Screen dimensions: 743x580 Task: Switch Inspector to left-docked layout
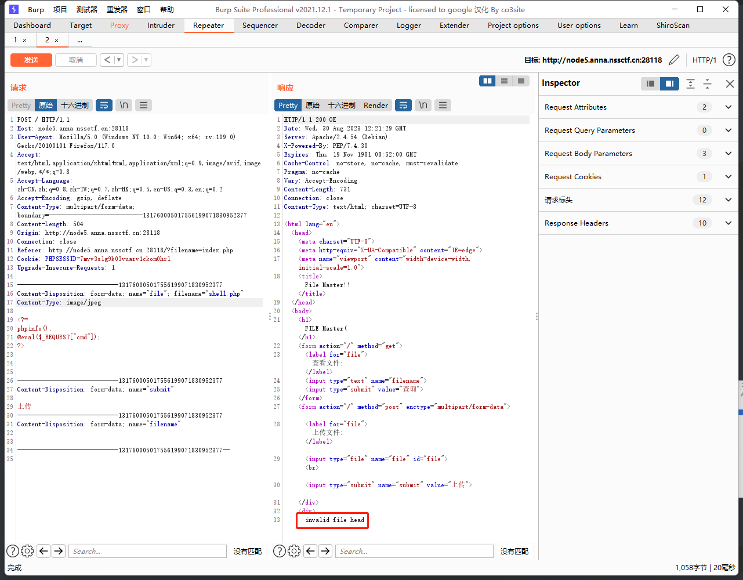(x=650, y=84)
